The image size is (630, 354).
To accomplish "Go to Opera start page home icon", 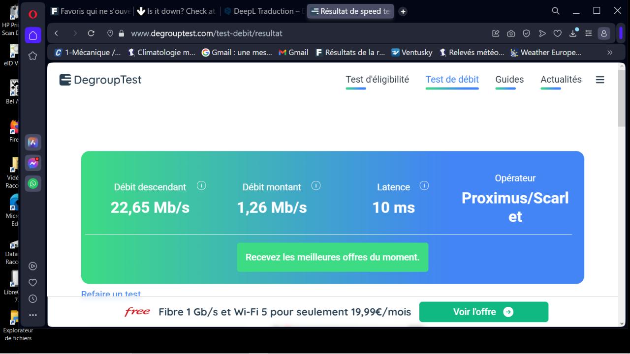I will pyautogui.click(x=33, y=35).
